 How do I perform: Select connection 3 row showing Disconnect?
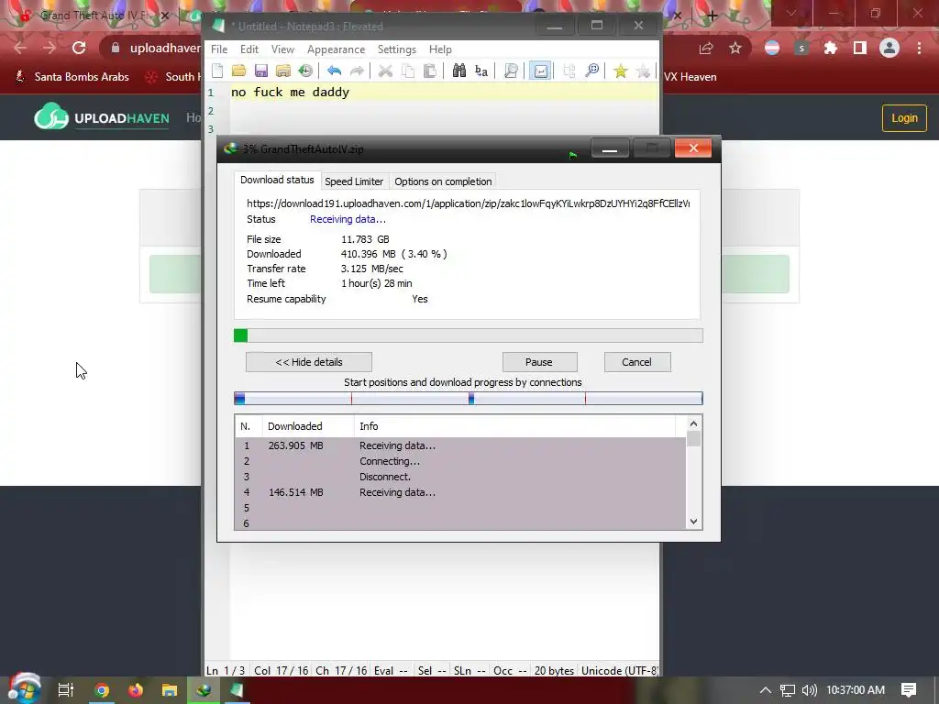[x=460, y=477]
